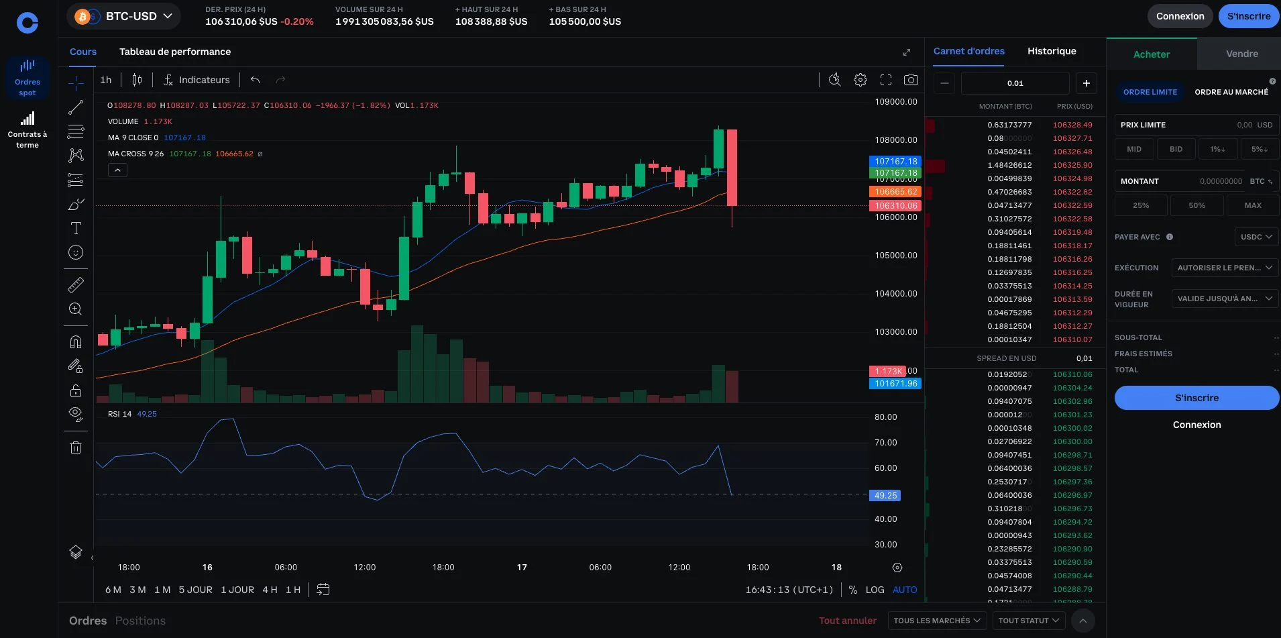Viewport: 1281px width, 638px height.
Task: Open the object tree layers icon
Action: tap(76, 552)
